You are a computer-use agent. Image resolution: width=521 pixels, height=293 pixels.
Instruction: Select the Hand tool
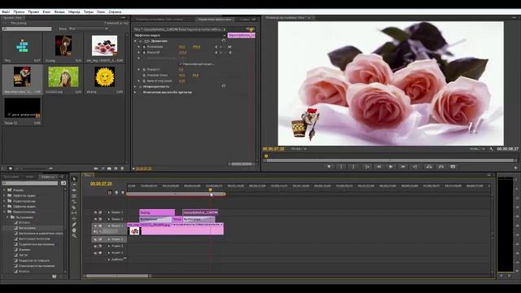coord(74,230)
